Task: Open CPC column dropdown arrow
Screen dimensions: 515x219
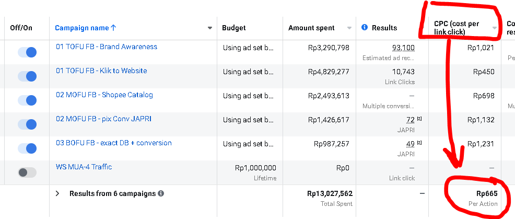Action: tap(494, 28)
